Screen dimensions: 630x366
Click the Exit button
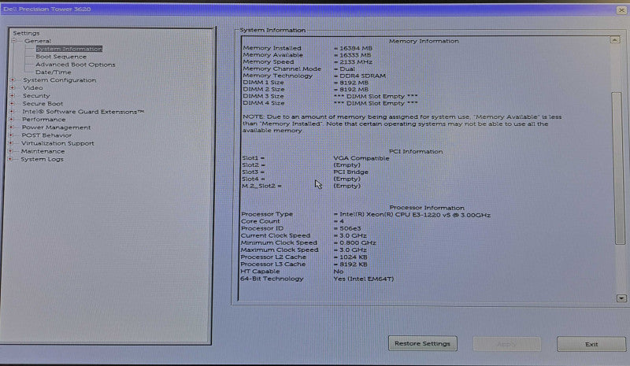coord(591,344)
